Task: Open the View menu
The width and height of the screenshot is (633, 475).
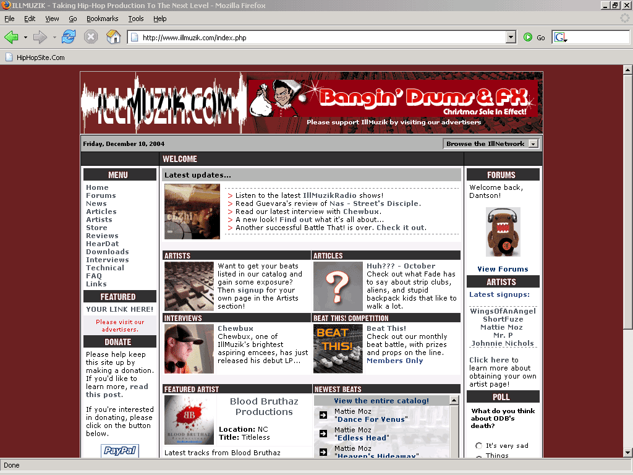Action: [52, 19]
